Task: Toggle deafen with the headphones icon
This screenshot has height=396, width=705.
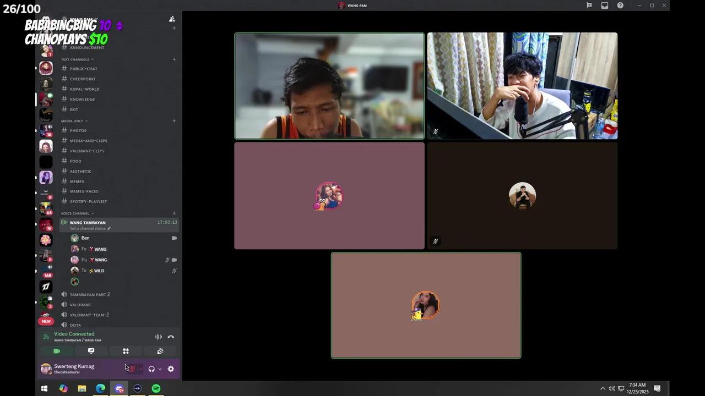Action: point(151,369)
